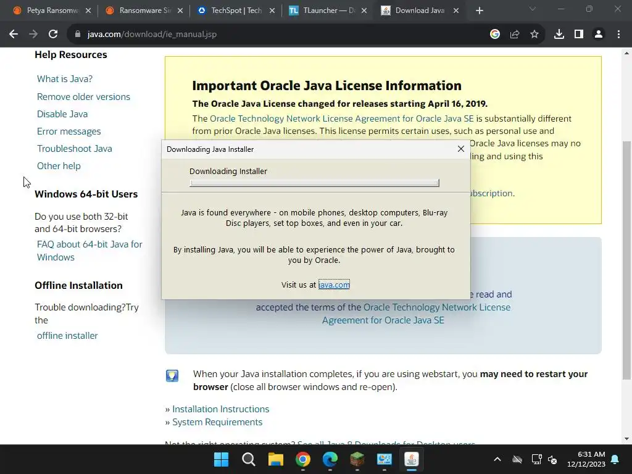Open tab search chevron in title bar
The image size is (632, 474).
point(533,9)
